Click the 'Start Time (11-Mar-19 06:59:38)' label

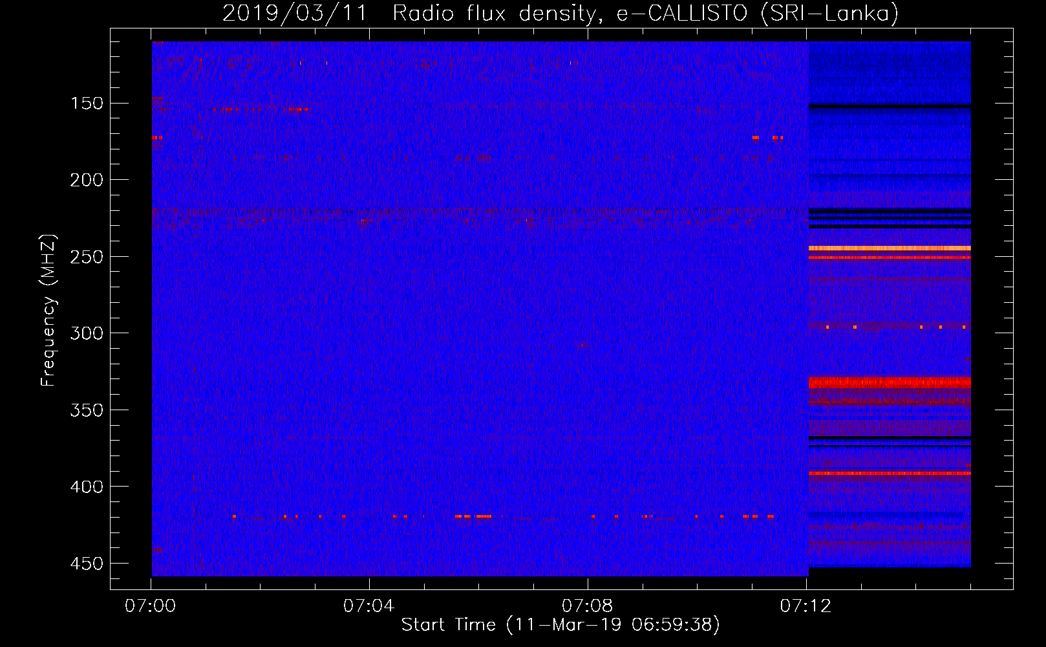(560, 625)
